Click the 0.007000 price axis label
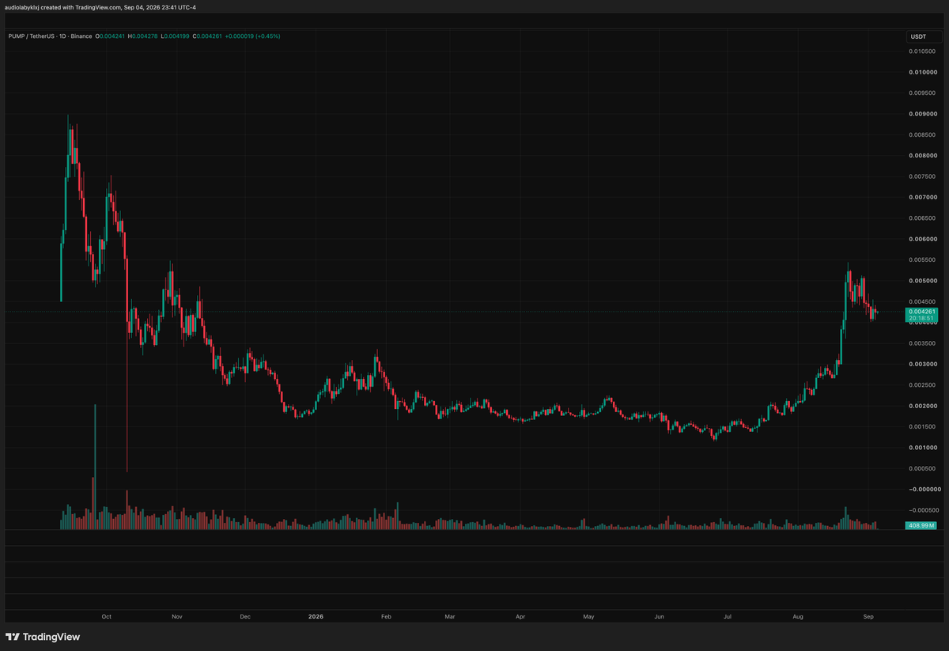The height and width of the screenshot is (651, 949). point(924,197)
